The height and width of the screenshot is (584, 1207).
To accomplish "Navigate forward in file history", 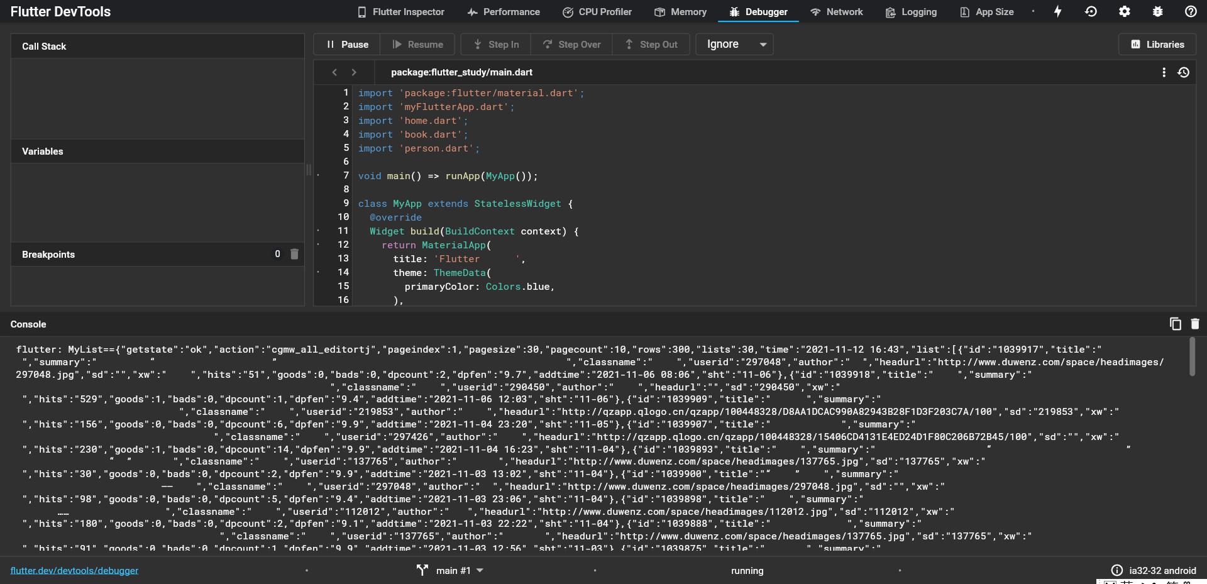I will point(354,72).
